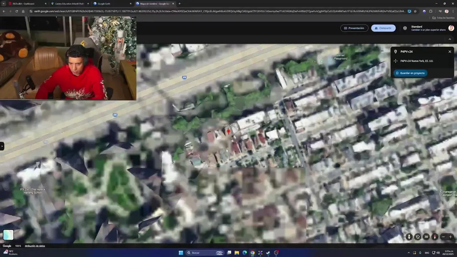Select the P4PV+24 Nueva York, EE. UU. text
Screen dimensions: 457x257
coord(417,61)
